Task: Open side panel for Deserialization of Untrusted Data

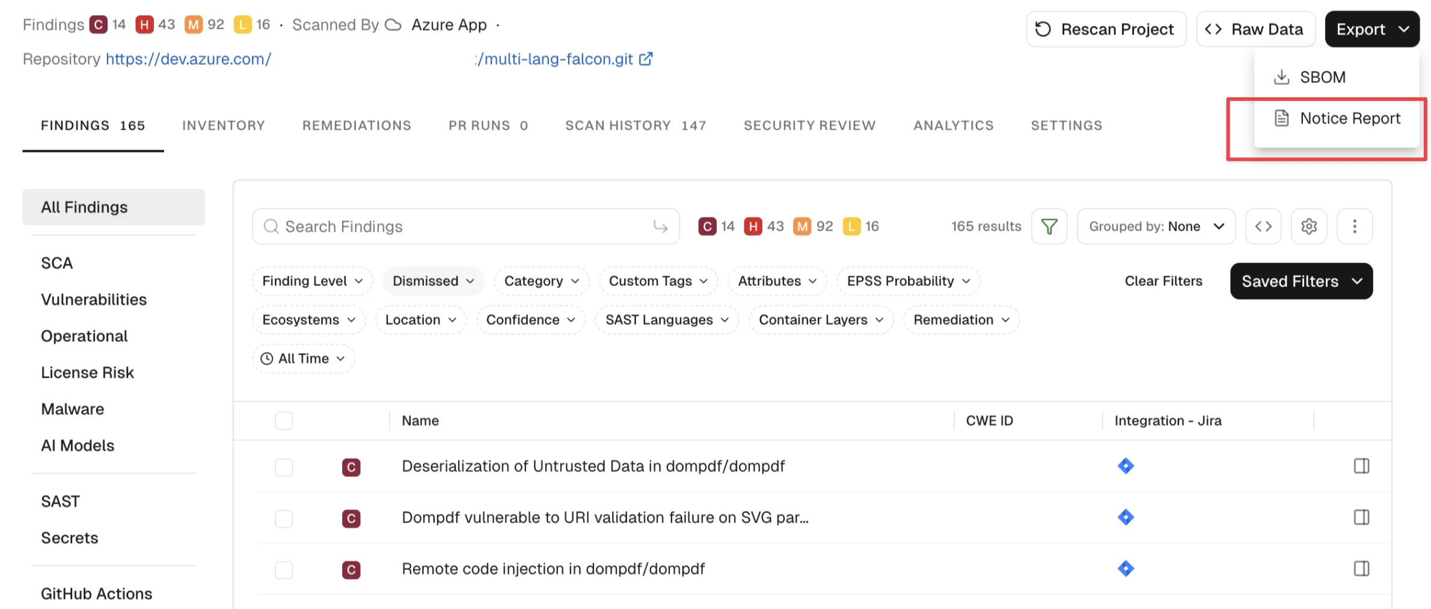Action: (x=1362, y=466)
